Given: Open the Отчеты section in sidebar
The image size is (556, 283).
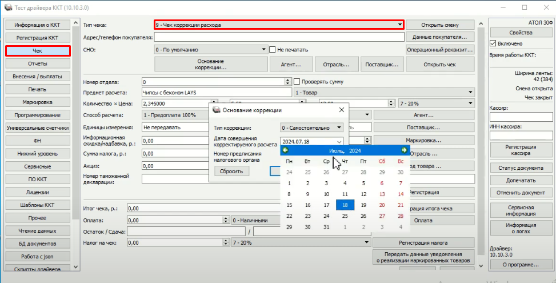Looking at the screenshot, I should click(x=38, y=63).
